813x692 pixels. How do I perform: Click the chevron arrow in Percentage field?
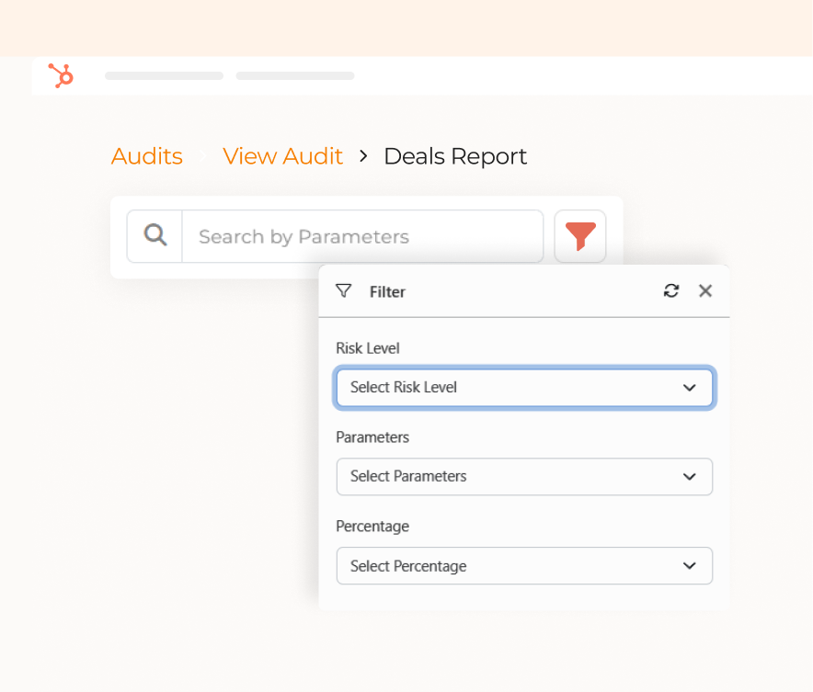pos(689,566)
